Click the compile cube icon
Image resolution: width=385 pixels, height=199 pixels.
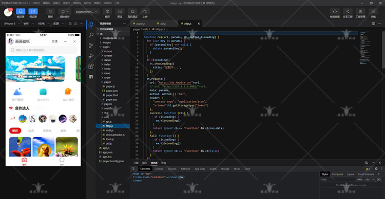tap(107, 11)
